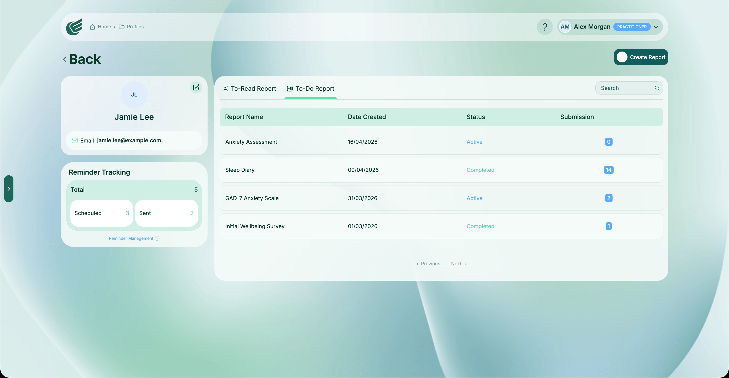Viewport: 729px width, 378px height.
Task: Switch to the To-Read Report tab
Action: tap(249, 89)
